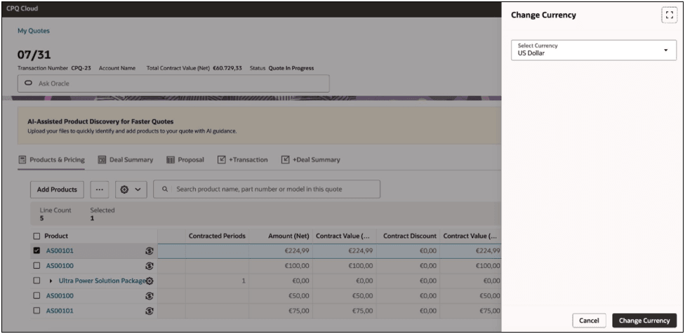Click the Quote In Progress status
This screenshot has height=334, width=685.
291,68
